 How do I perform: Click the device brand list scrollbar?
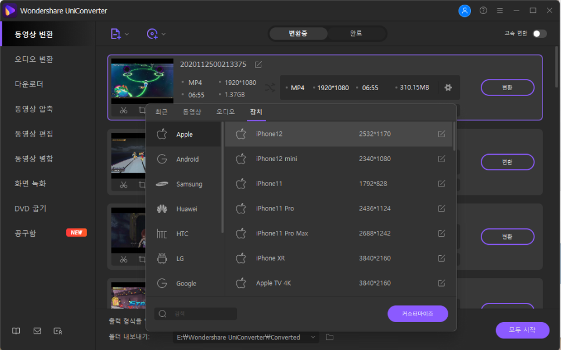coord(222,178)
